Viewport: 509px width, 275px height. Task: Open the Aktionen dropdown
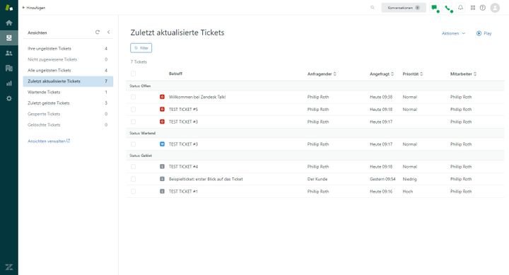(453, 33)
